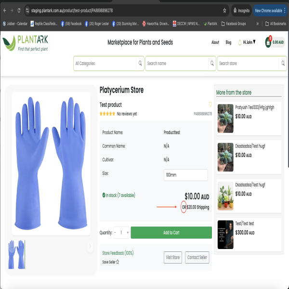The width and height of the screenshot is (289, 289).
Task: Open the All Categories search dropdown
Action: [108, 63]
